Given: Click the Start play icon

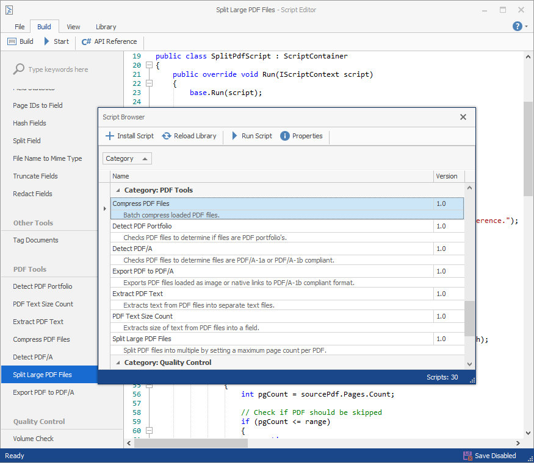Looking at the screenshot, I should click(47, 41).
